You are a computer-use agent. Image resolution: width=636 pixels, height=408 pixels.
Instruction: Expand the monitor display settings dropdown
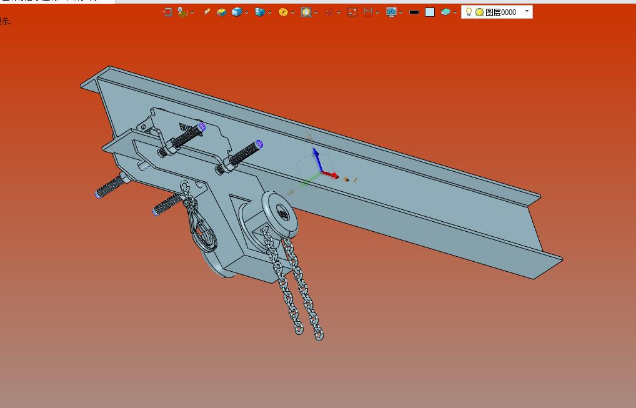tap(400, 12)
